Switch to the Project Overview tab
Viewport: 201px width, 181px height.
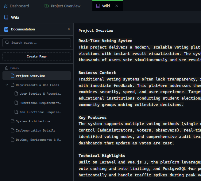(65, 6)
